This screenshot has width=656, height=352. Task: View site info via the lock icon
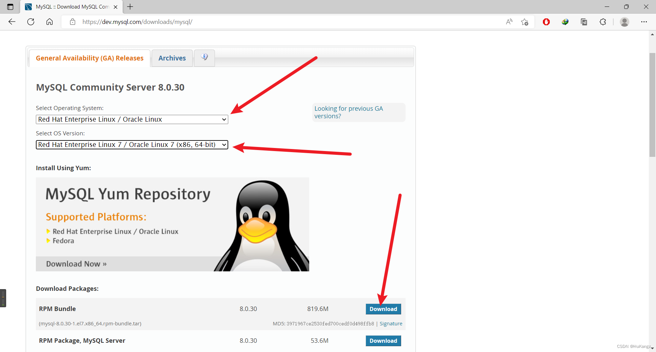pos(72,22)
